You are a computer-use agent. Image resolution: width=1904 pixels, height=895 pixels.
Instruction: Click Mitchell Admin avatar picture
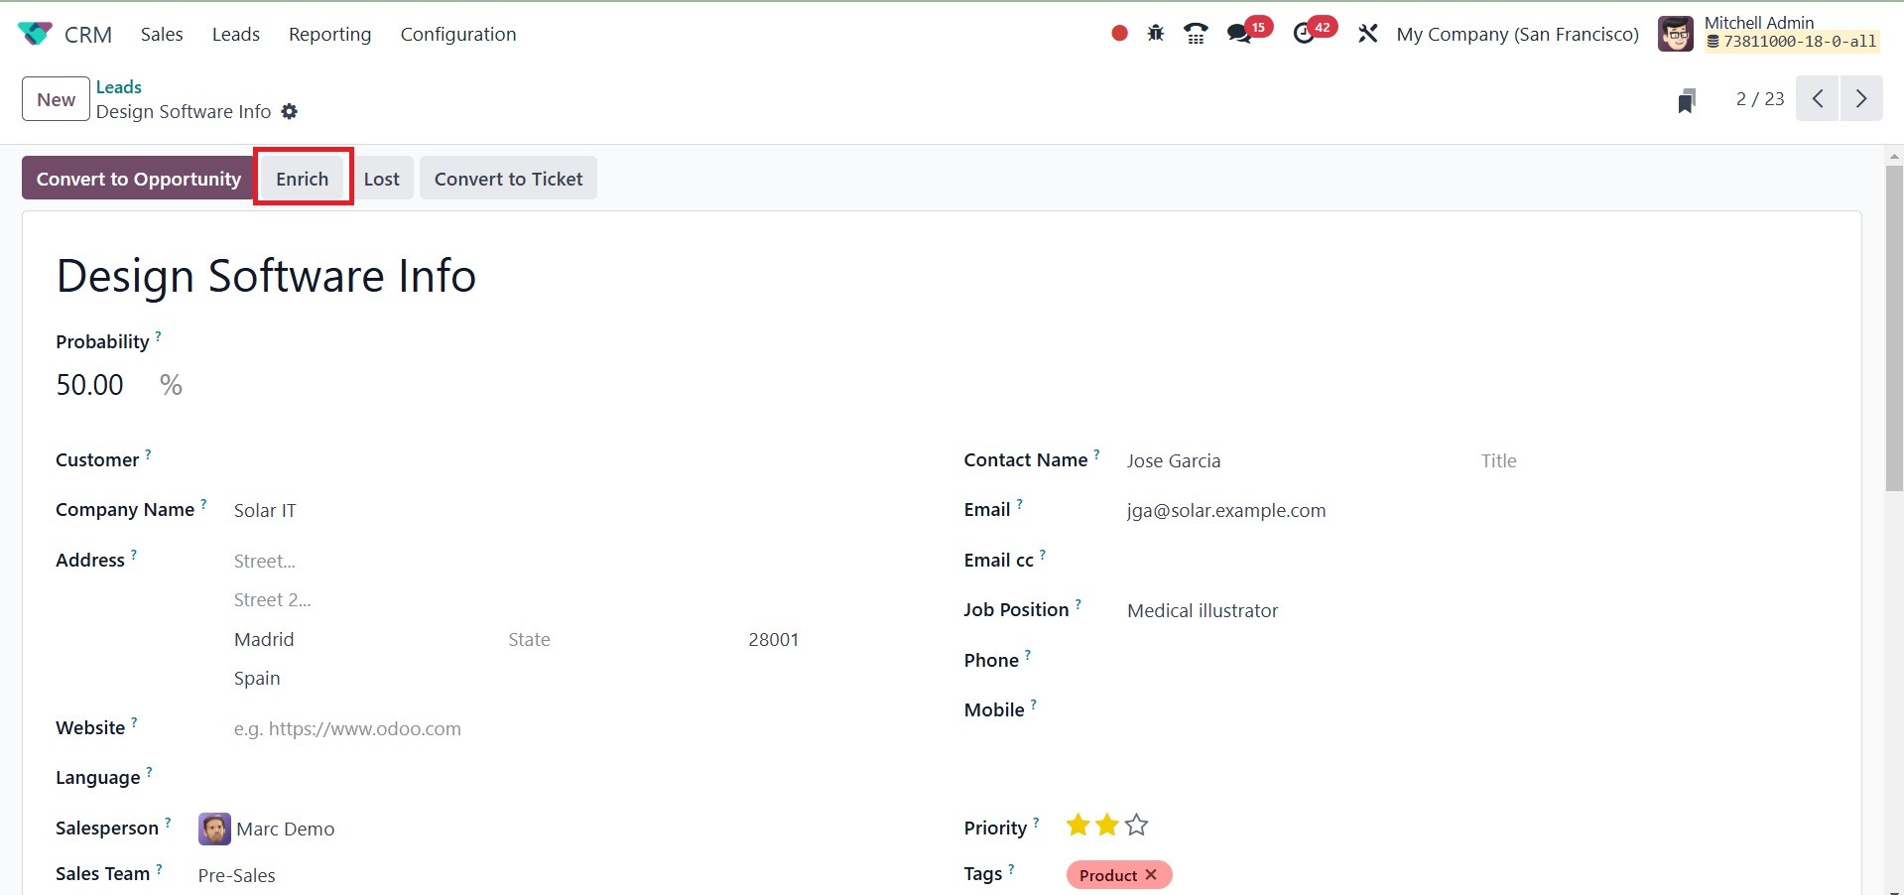tap(1676, 34)
